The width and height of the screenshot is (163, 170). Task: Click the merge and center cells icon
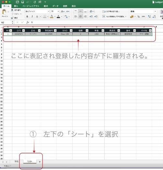(104, 17)
